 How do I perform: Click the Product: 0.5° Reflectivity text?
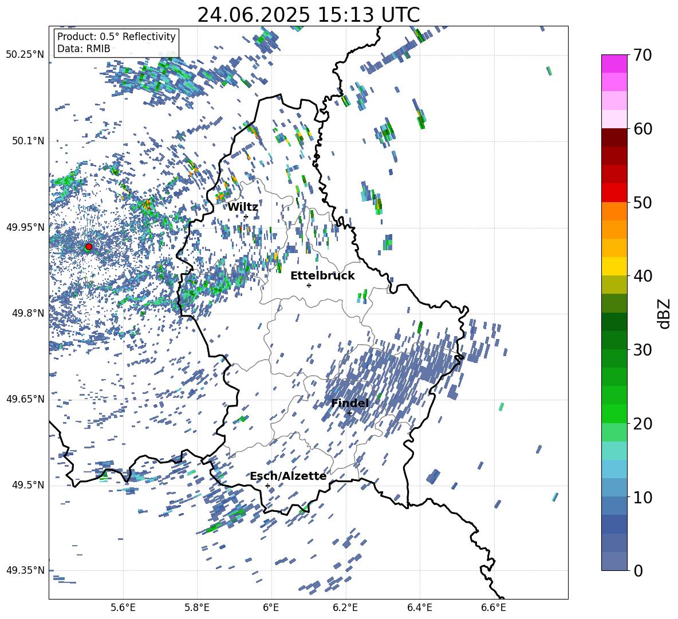coord(116,36)
